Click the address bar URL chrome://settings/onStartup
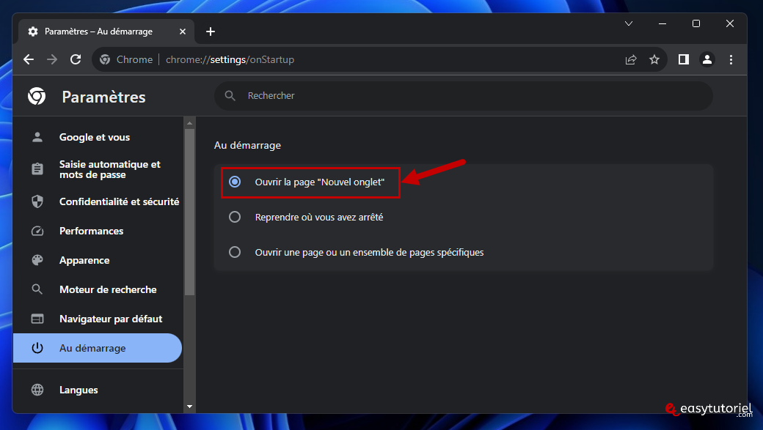 click(230, 59)
